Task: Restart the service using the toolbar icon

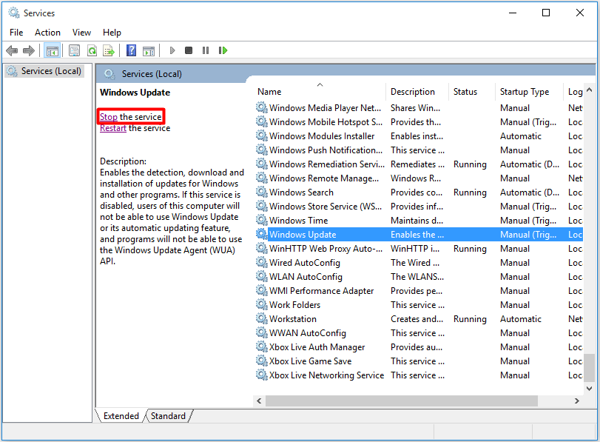Action: (x=223, y=50)
